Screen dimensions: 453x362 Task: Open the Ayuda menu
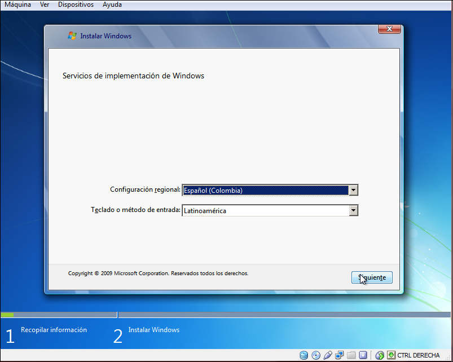pyautogui.click(x=112, y=5)
